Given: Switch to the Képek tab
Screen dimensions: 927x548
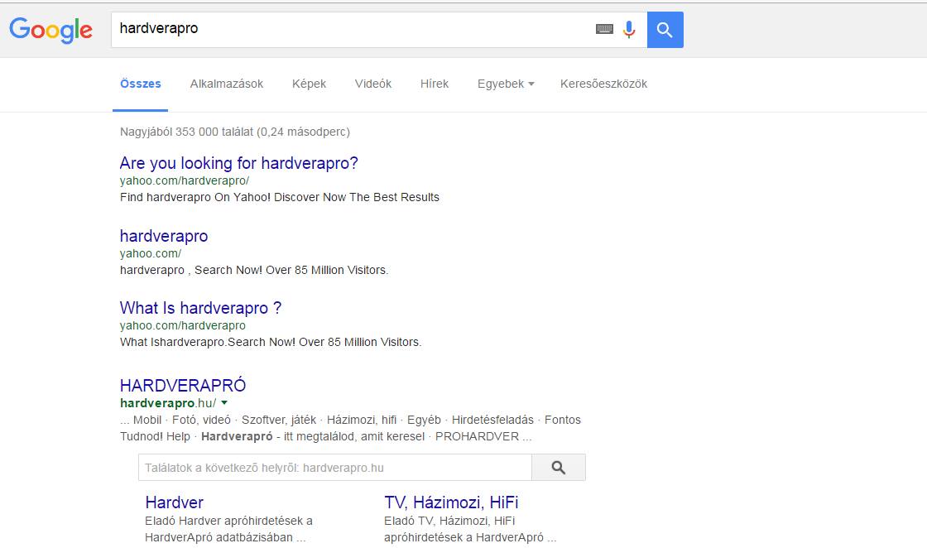Looking at the screenshot, I should point(310,84).
